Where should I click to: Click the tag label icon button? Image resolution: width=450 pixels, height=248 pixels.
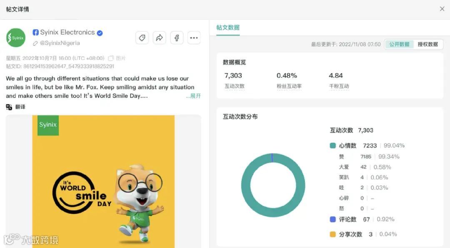(142, 38)
